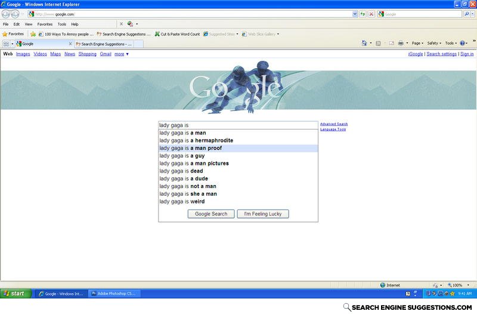The height and width of the screenshot is (314, 477).
Task: Open the File menu
Action: tap(6, 24)
